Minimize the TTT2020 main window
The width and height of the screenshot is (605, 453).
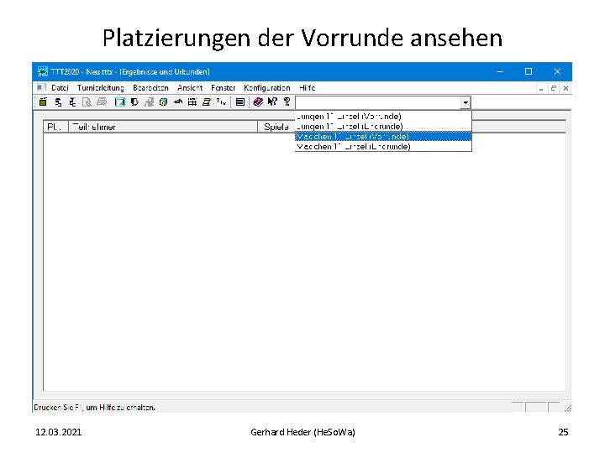tap(500, 71)
